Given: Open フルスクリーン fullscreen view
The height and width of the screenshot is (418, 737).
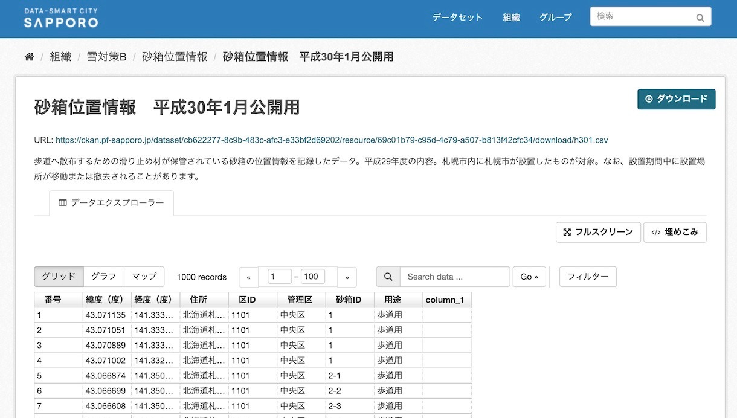Looking at the screenshot, I should tap(598, 232).
